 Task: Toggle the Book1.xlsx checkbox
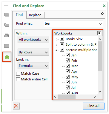coord(62,39)
